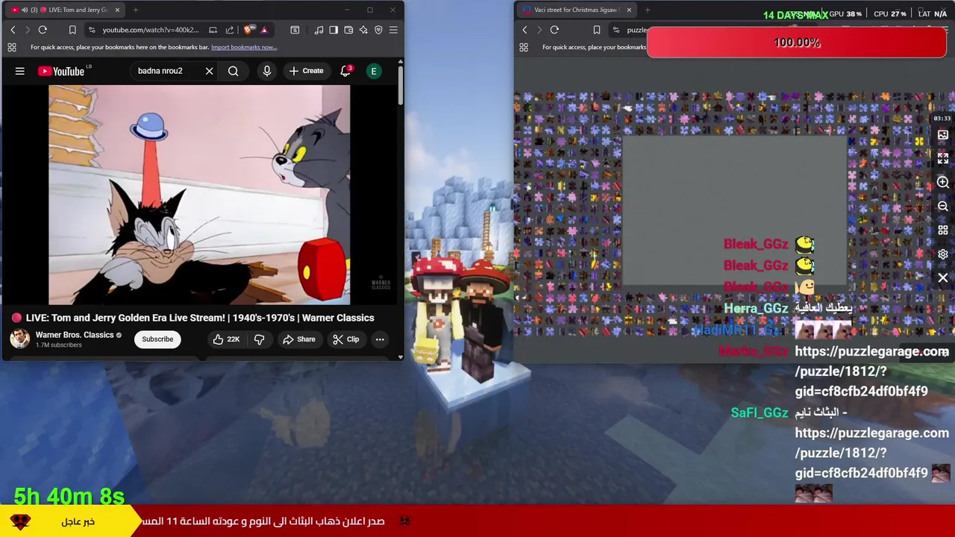Share the Tom and Jerry video
The height and width of the screenshot is (537, 955).
tap(298, 339)
